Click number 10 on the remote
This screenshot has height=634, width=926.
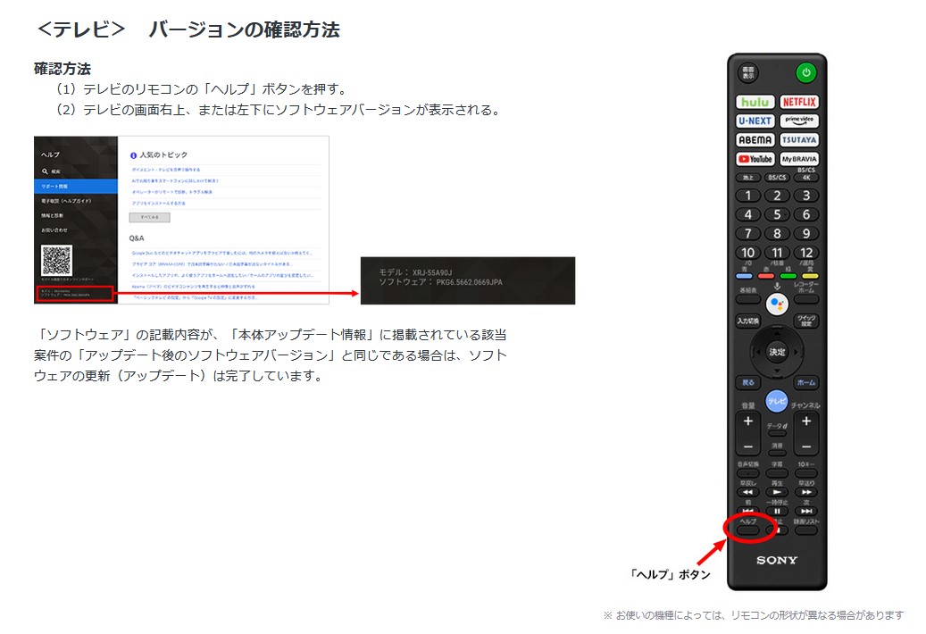click(747, 253)
